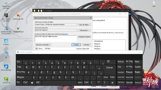
Task: Click the Ubicaciones button
Action: [x=84, y=30]
